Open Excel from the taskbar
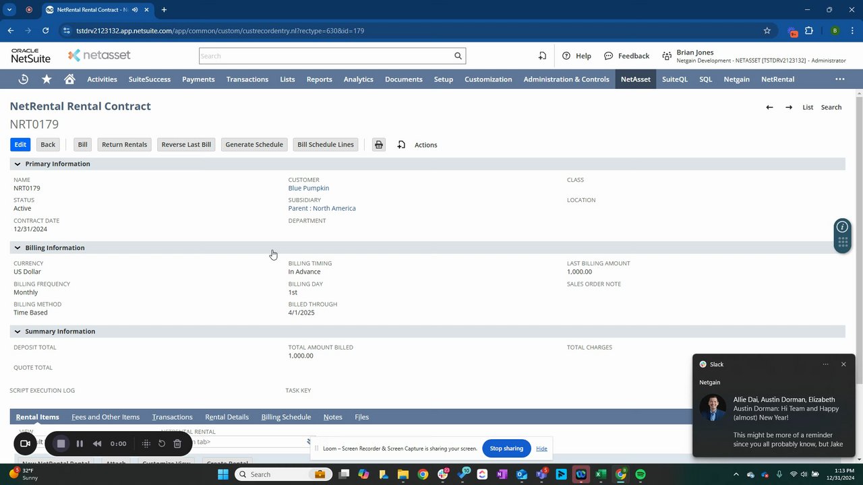The height and width of the screenshot is (485, 863). tap(601, 474)
